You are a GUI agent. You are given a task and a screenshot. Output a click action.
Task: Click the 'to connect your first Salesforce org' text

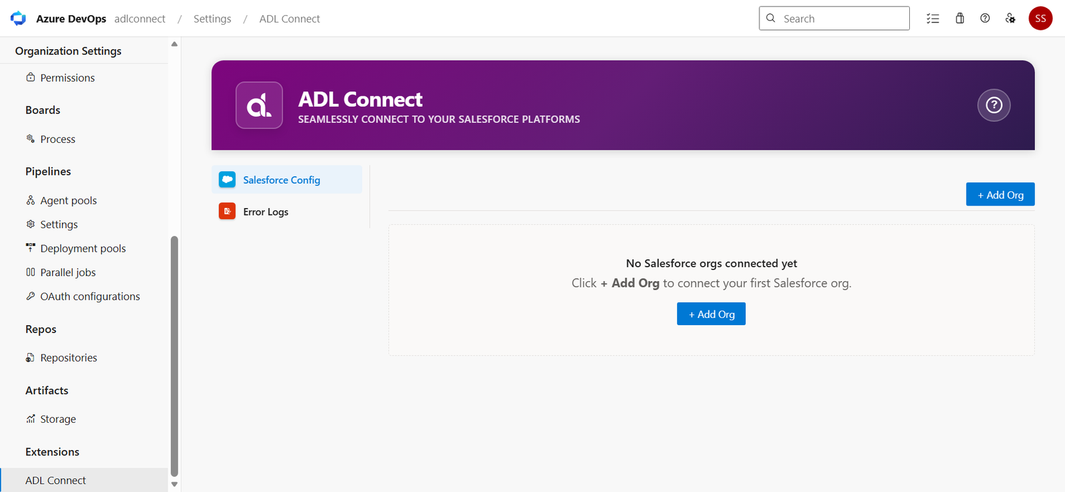click(x=757, y=283)
